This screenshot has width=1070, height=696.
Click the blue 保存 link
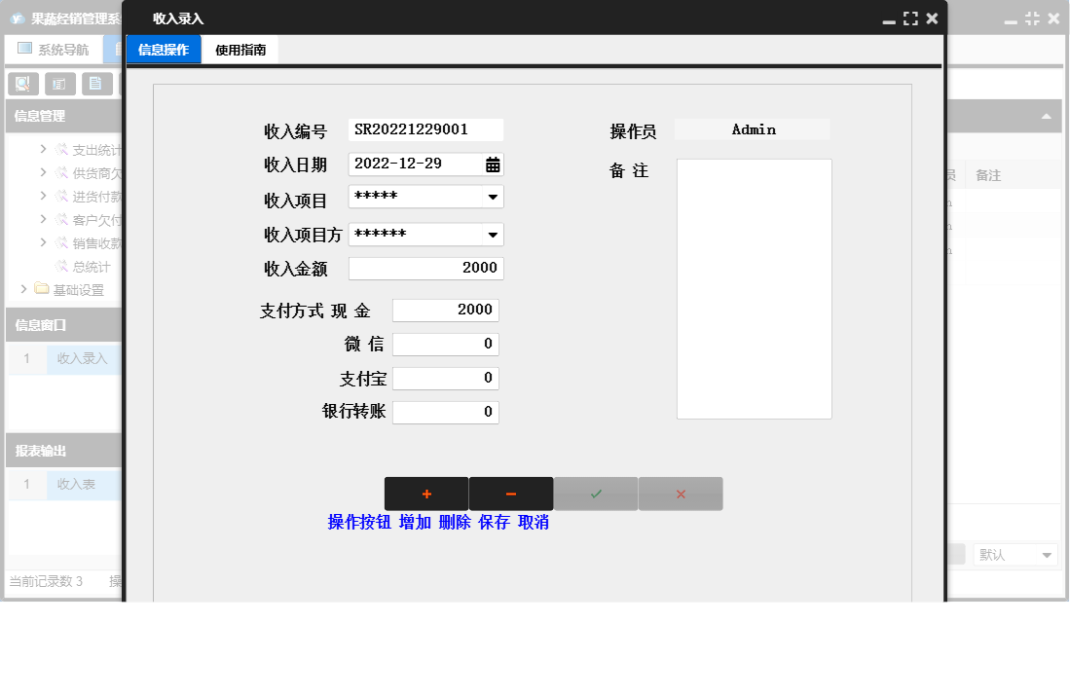point(493,522)
